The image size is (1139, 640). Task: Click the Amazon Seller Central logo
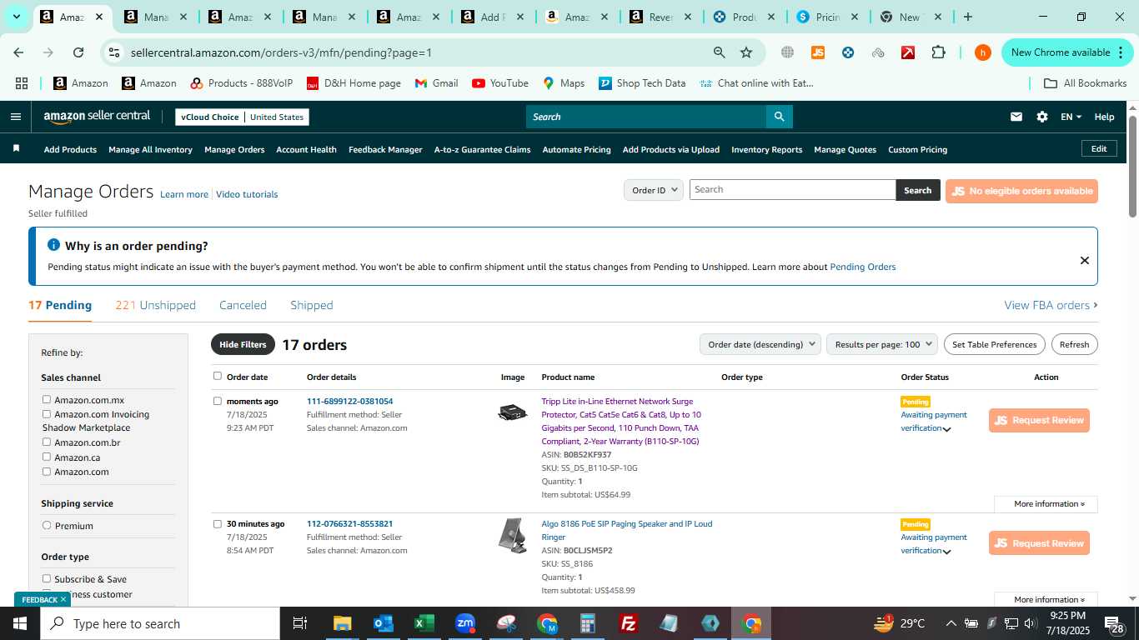point(97,117)
